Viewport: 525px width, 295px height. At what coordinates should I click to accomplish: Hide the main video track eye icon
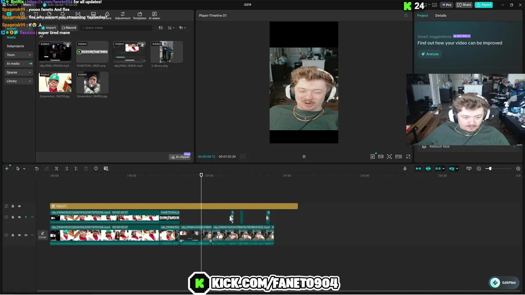tap(19, 235)
